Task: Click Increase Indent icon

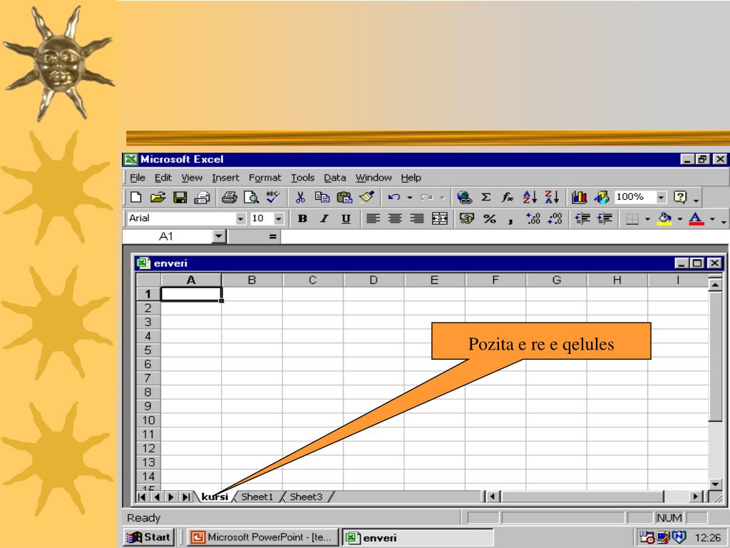Action: click(x=605, y=218)
